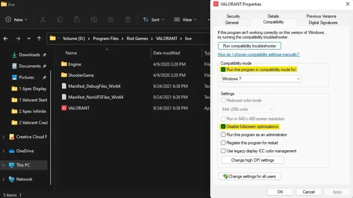The height and width of the screenshot is (198, 353).
Task: Open Pictures in the sidebar
Action: click(29, 77)
